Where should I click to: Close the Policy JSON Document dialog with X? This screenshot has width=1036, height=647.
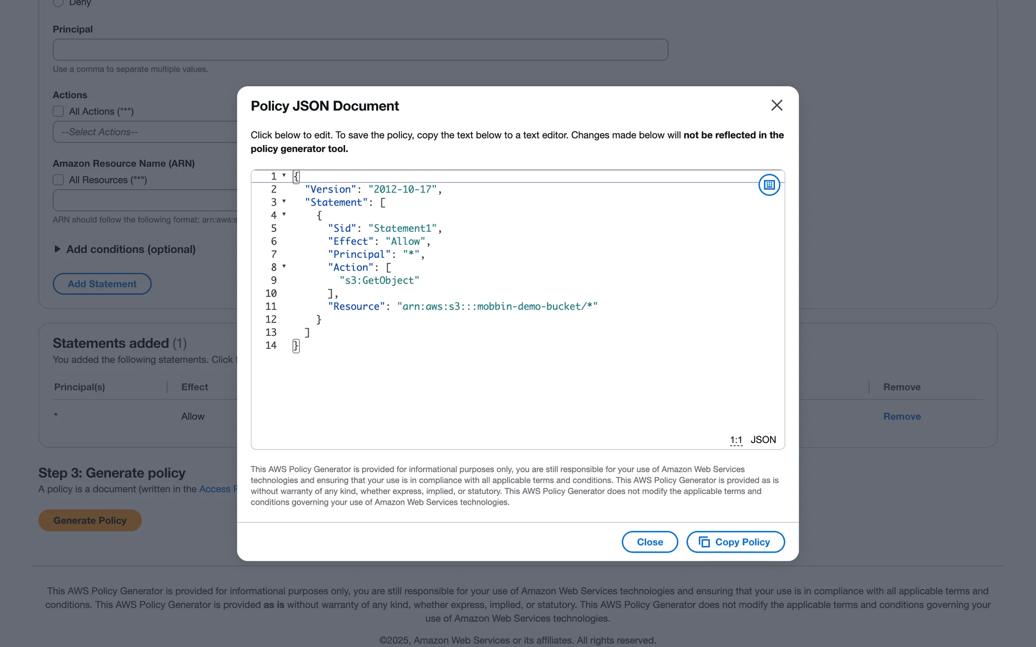776,105
